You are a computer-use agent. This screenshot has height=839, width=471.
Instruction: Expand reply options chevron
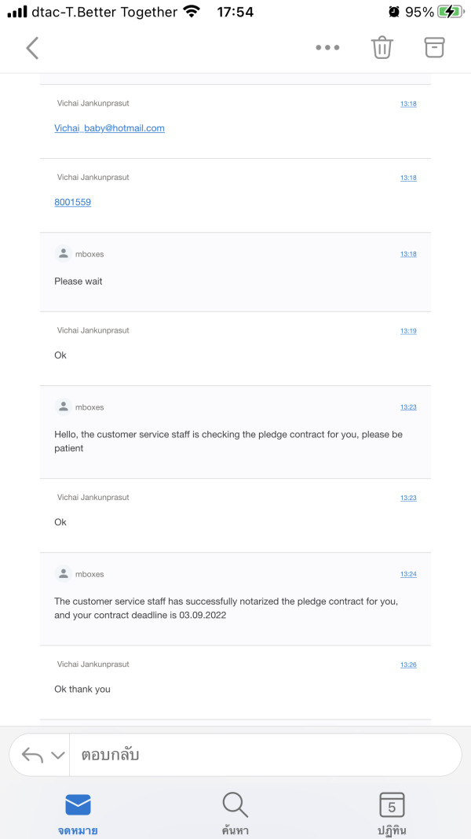[x=57, y=755]
